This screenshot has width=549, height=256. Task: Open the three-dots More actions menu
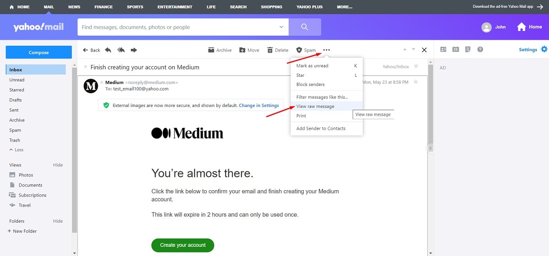(327, 50)
